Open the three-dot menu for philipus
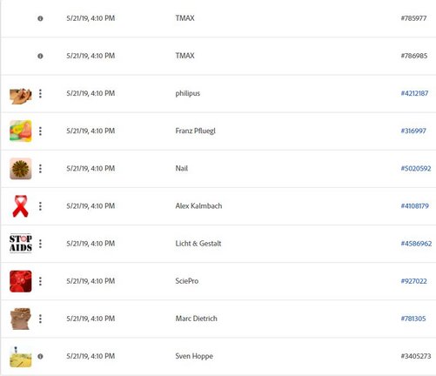This screenshot has width=436, height=376. point(40,93)
